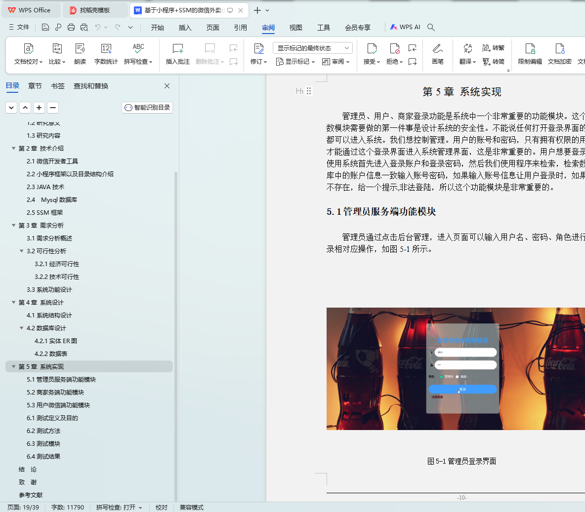
Task: Select 参考文献 in the outline
Action: [31, 495]
